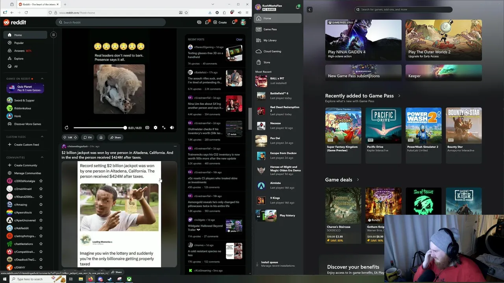The width and height of the screenshot is (504, 283).
Task: Mute the Reddit video volume
Action: pyautogui.click(x=172, y=128)
